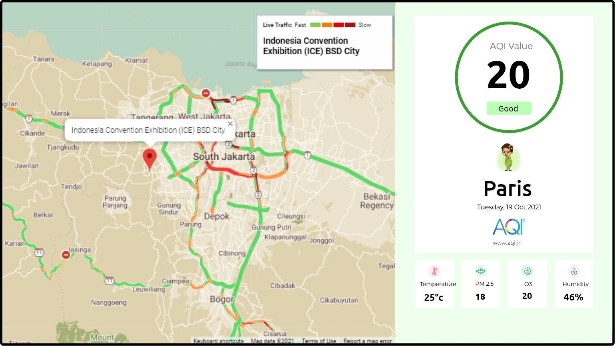Click the Leuwiliang map label
Image resolution: width=615 pixels, height=346 pixels.
click(149, 289)
